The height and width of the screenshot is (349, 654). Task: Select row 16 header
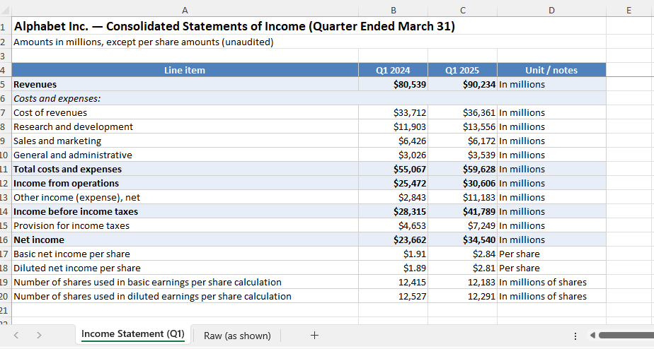(x=4, y=240)
